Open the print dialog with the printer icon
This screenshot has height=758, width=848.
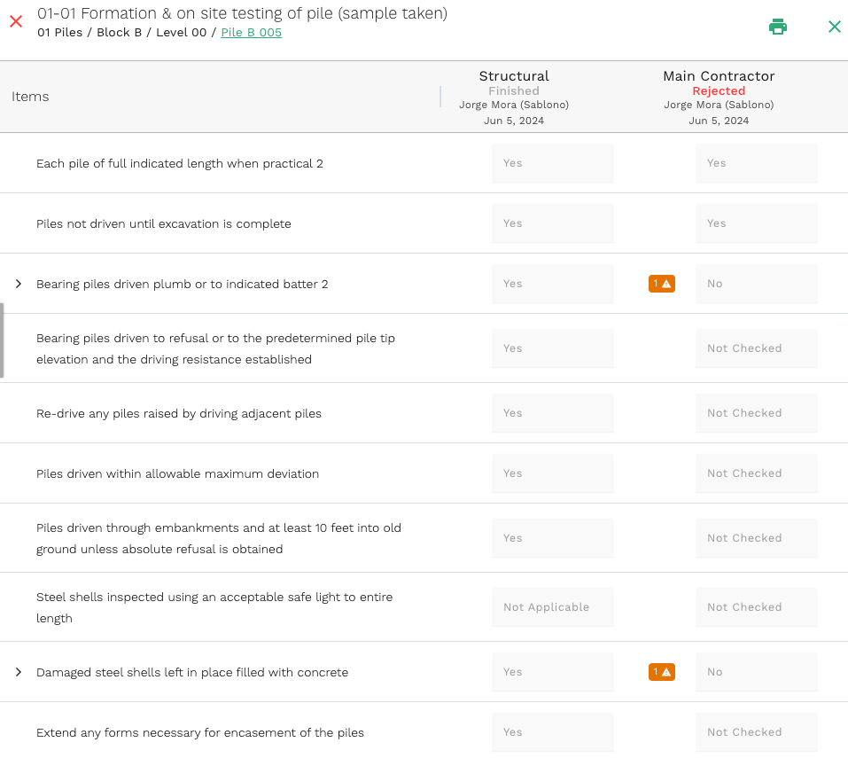tap(778, 26)
